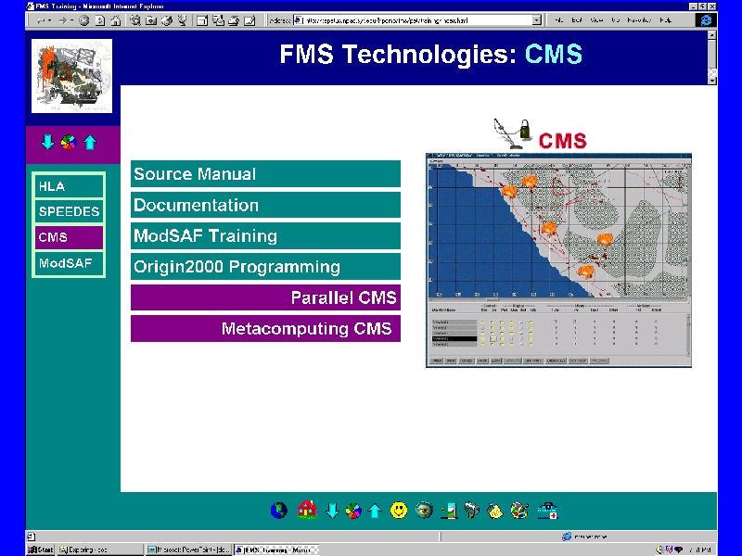Click the first-aid kit help icon
The image size is (742, 556).
(547, 511)
